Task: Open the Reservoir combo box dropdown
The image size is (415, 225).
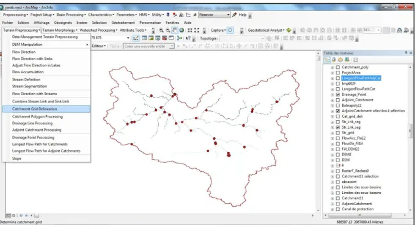Action: [x=228, y=15]
